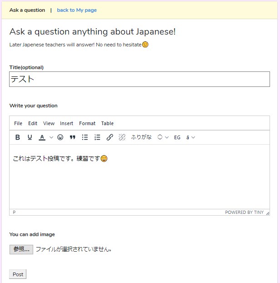Open the Insert menu
The width and height of the screenshot is (280, 283).
[66, 123]
